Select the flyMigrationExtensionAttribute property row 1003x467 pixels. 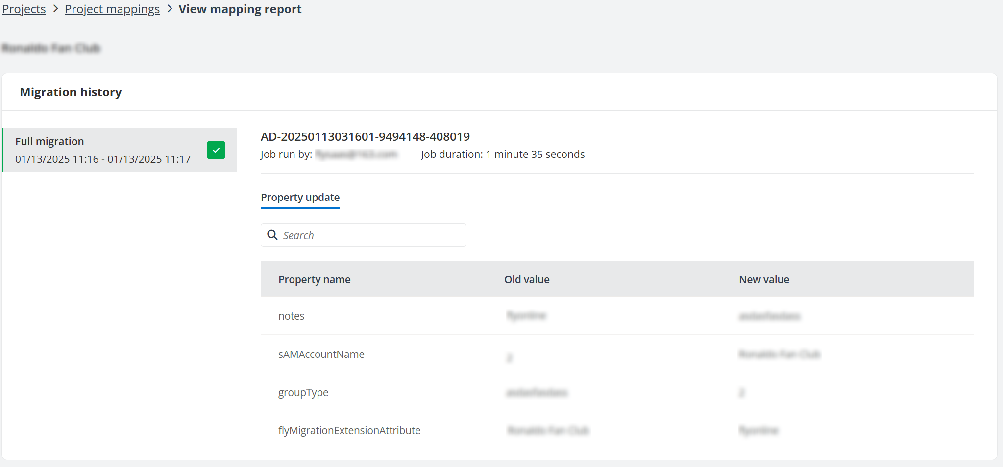(349, 431)
